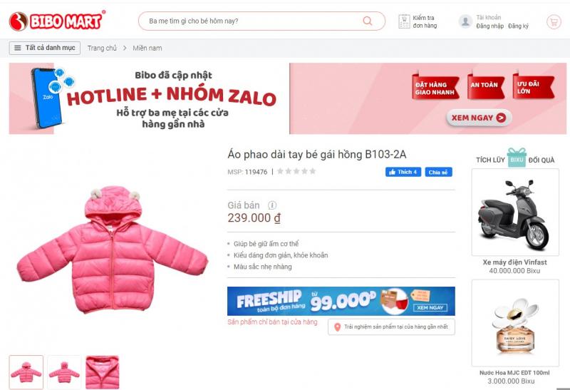Click the Chia sẻ button

[439, 172]
